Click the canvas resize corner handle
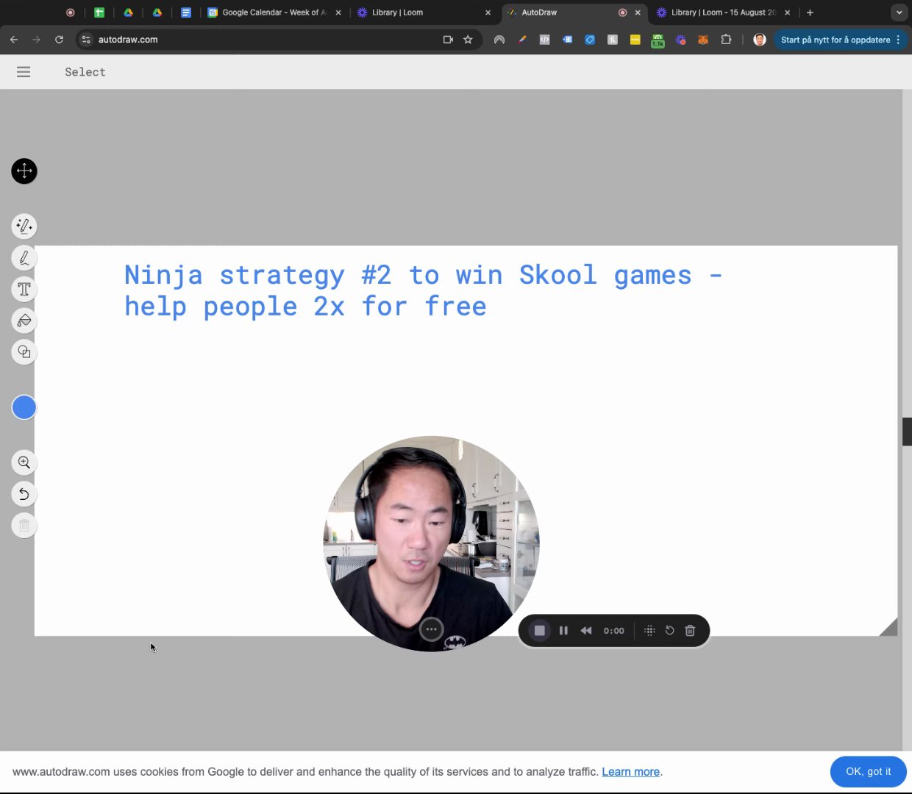The height and width of the screenshot is (794, 912). (x=888, y=627)
